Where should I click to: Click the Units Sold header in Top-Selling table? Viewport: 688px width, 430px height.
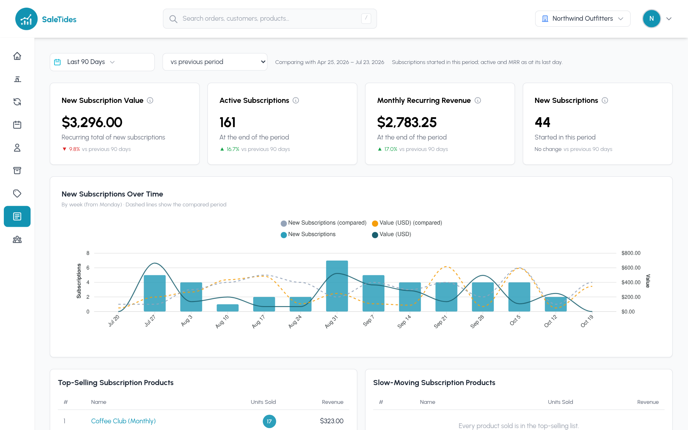(x=263, y=402)
